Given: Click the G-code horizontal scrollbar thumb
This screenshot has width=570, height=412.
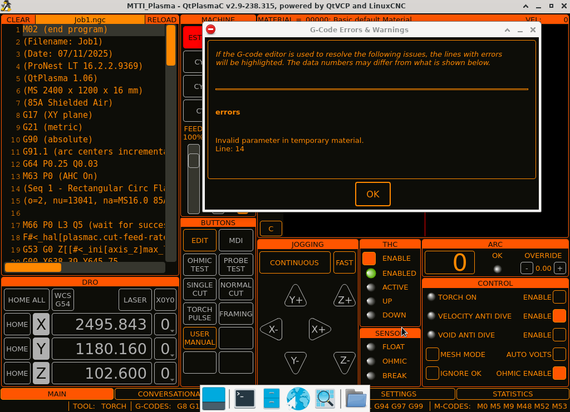Looking at the screenshot, I should tap(33, 267).
